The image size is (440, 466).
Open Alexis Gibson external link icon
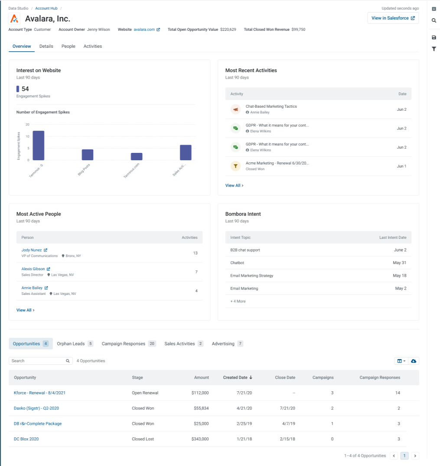49,269
